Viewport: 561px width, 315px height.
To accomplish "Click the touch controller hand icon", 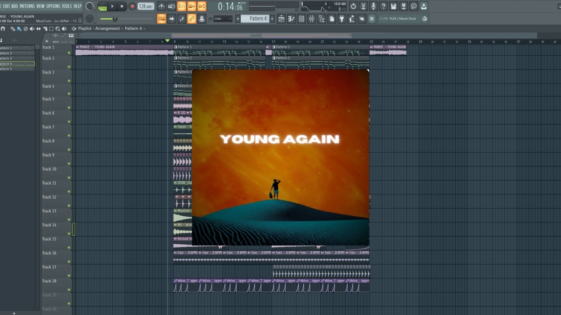I will coord(362,19).
